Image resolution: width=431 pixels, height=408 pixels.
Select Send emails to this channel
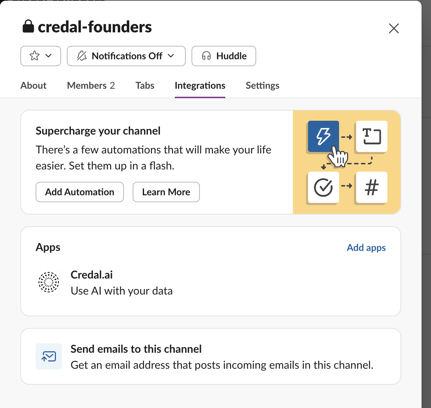pyautogui.click(x=136, y=349)
